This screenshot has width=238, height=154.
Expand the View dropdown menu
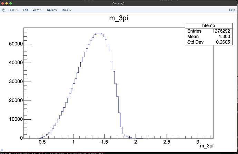pyautogui.click(x=37, y=10)
